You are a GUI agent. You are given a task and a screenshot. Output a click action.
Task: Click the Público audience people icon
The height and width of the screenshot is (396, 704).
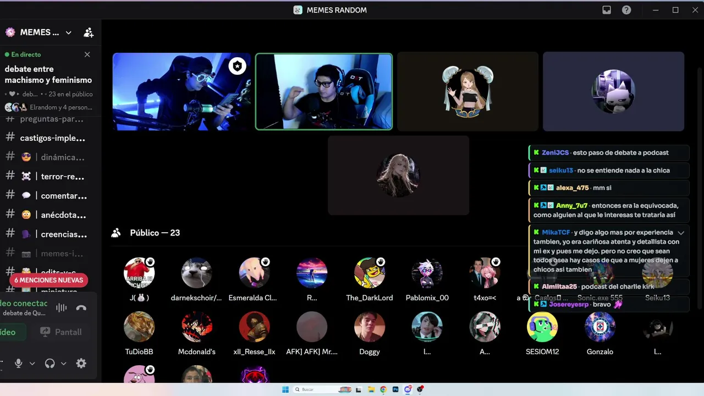116,233
